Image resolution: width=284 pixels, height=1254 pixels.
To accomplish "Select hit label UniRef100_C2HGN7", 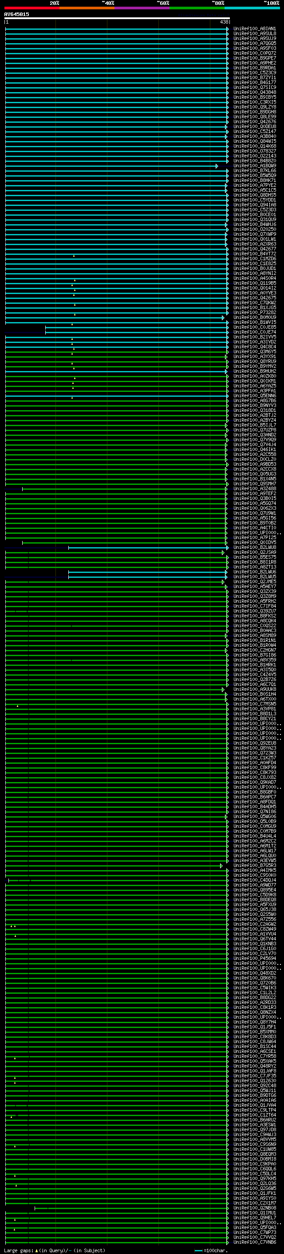I will click(255, 650).
